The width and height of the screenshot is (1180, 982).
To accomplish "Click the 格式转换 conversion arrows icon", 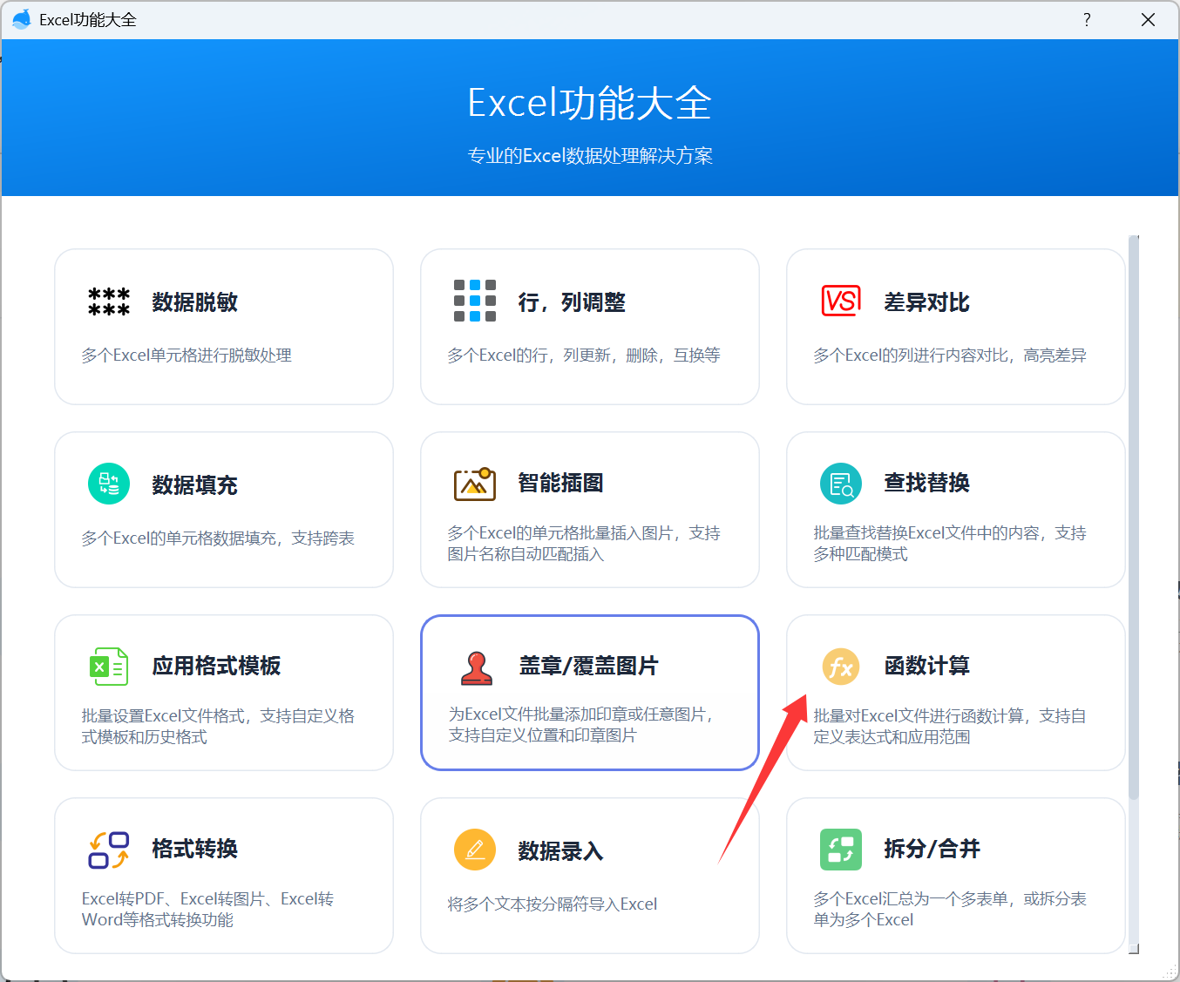I will click(109, 850).
